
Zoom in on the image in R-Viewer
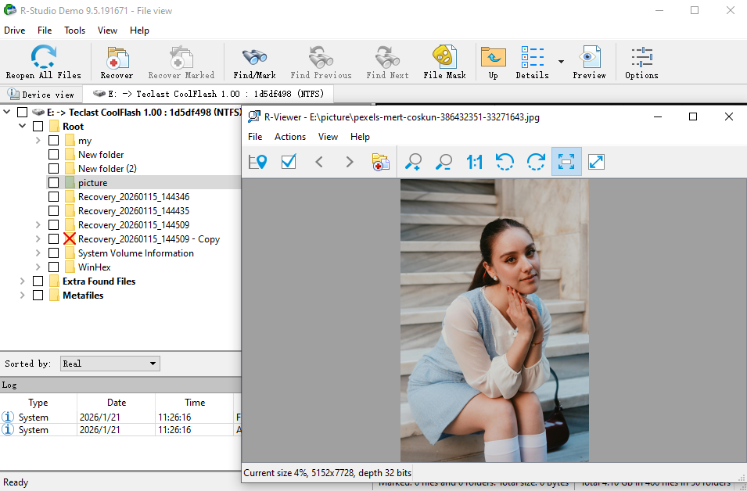(413, 162)
